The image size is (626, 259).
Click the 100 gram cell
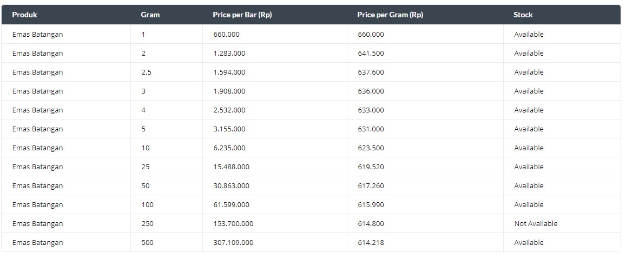pyautogui.click(x=147, y=205)
